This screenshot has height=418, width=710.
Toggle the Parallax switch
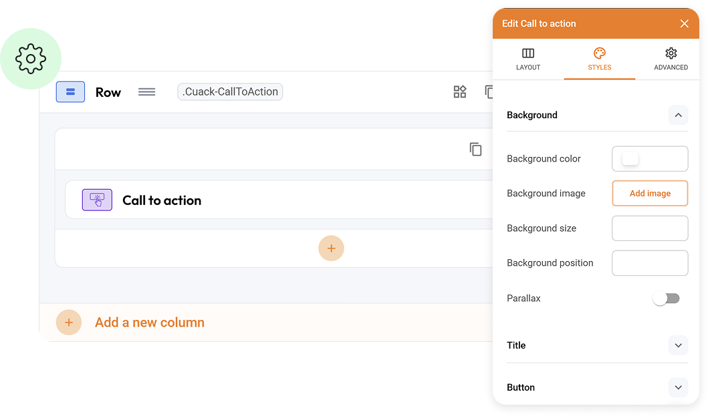click(666, 298)
